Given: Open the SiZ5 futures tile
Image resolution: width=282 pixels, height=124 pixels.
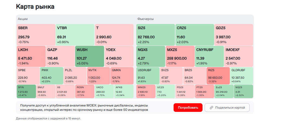Looking at the screenshot, I should point(155,34).
